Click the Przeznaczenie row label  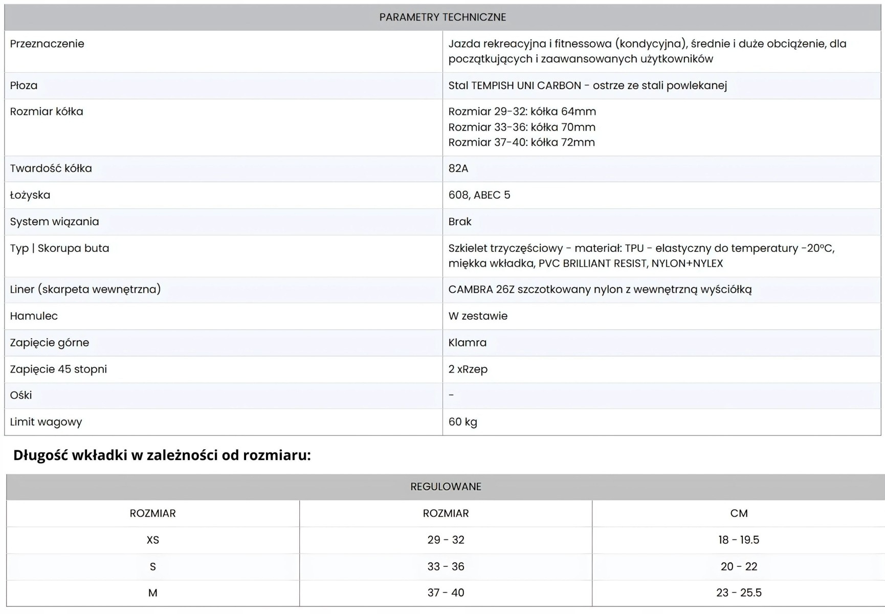pyautogui.click(x=47, y=44)
